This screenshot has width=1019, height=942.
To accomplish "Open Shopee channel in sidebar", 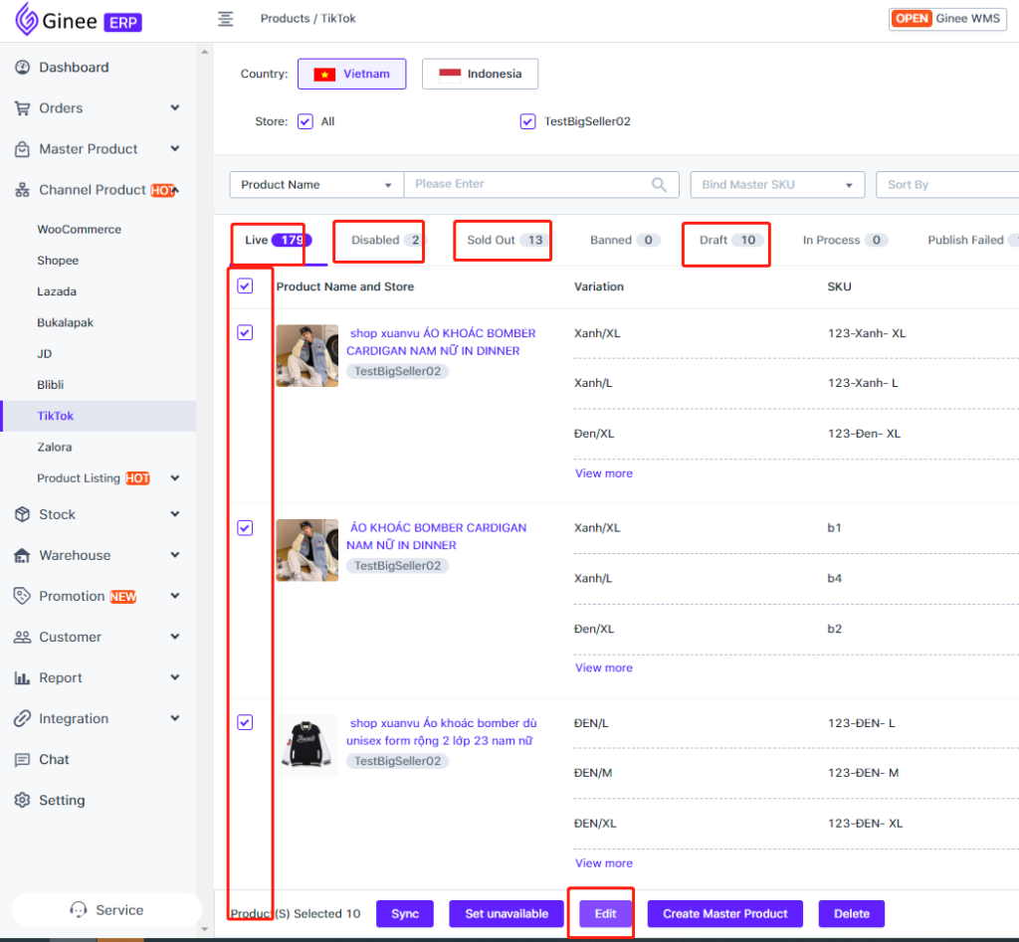I will [x=58, y=261].
